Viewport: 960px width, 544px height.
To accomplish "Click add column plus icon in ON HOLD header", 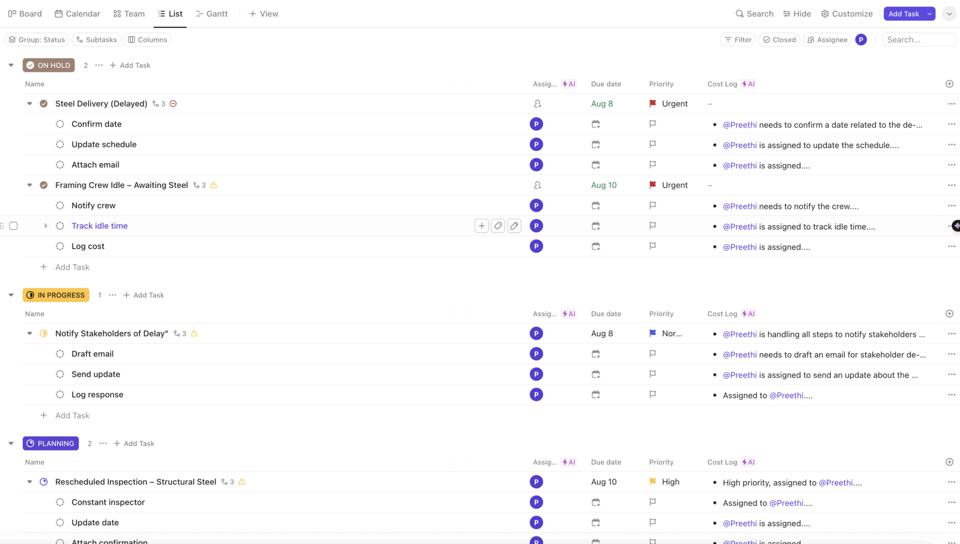I will pyautogui.click(x=949, y=84).
